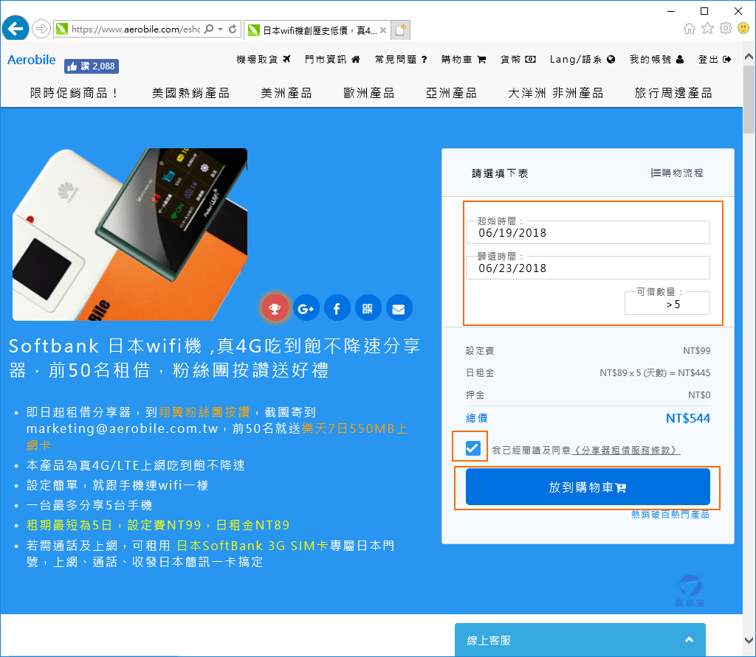
Task: Click the address bar URL field
Action: (135, 29)
